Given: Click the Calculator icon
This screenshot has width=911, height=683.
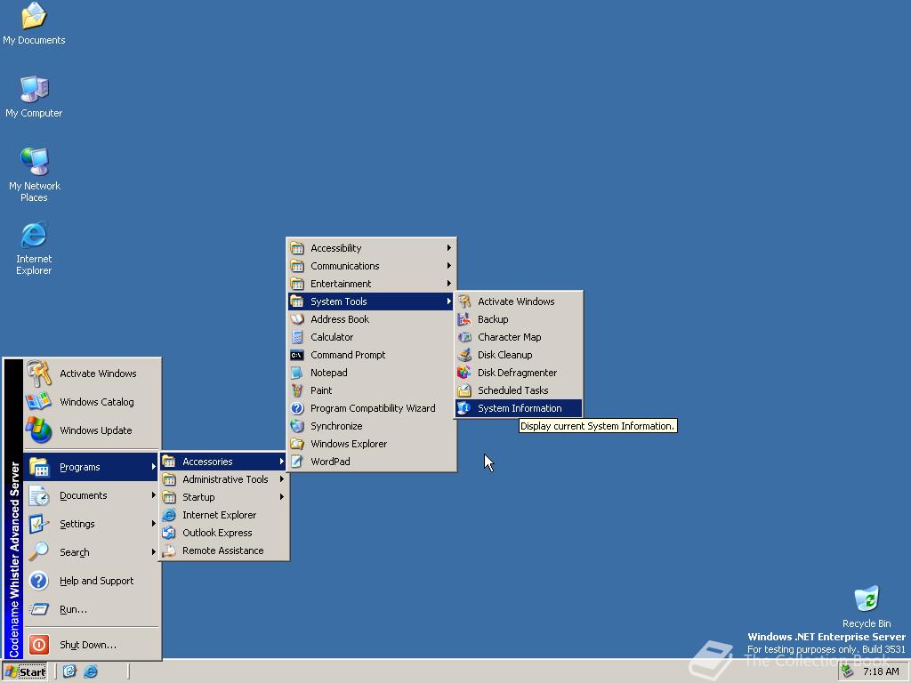Looking at the screenshot, I should coord(297,337).
